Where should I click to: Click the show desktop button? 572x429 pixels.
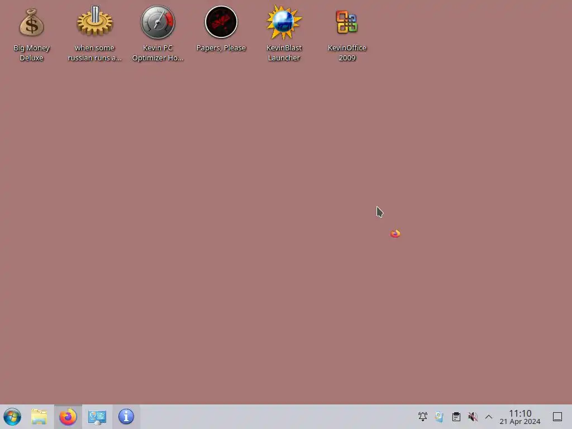pyautogui.click(x=557, y=417)
